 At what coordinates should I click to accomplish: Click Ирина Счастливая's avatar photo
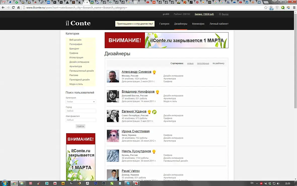point(113,136)
